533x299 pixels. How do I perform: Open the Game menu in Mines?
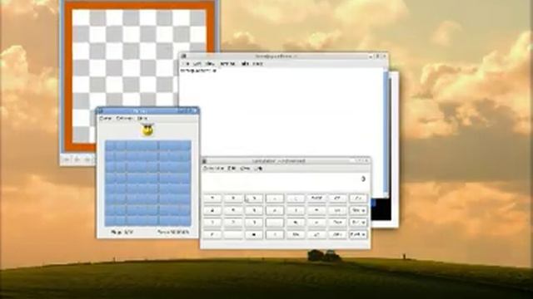tap(106, 118)
